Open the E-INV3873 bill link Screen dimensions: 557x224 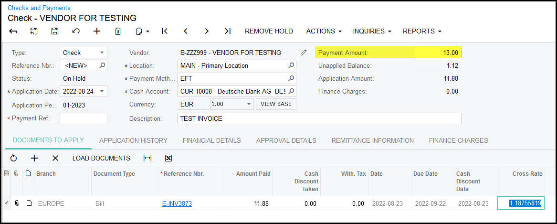177,203
